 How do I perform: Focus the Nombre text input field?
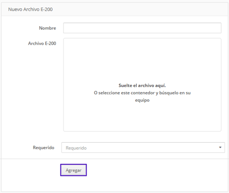142,28
